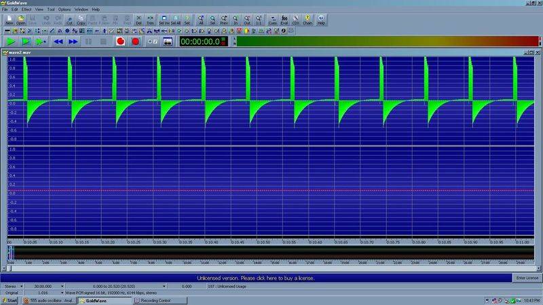
Task: Zoom to all with the All icon
Action: coord(201,20)
